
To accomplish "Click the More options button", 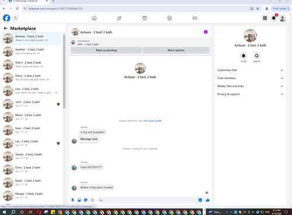I will coord(176,50).
